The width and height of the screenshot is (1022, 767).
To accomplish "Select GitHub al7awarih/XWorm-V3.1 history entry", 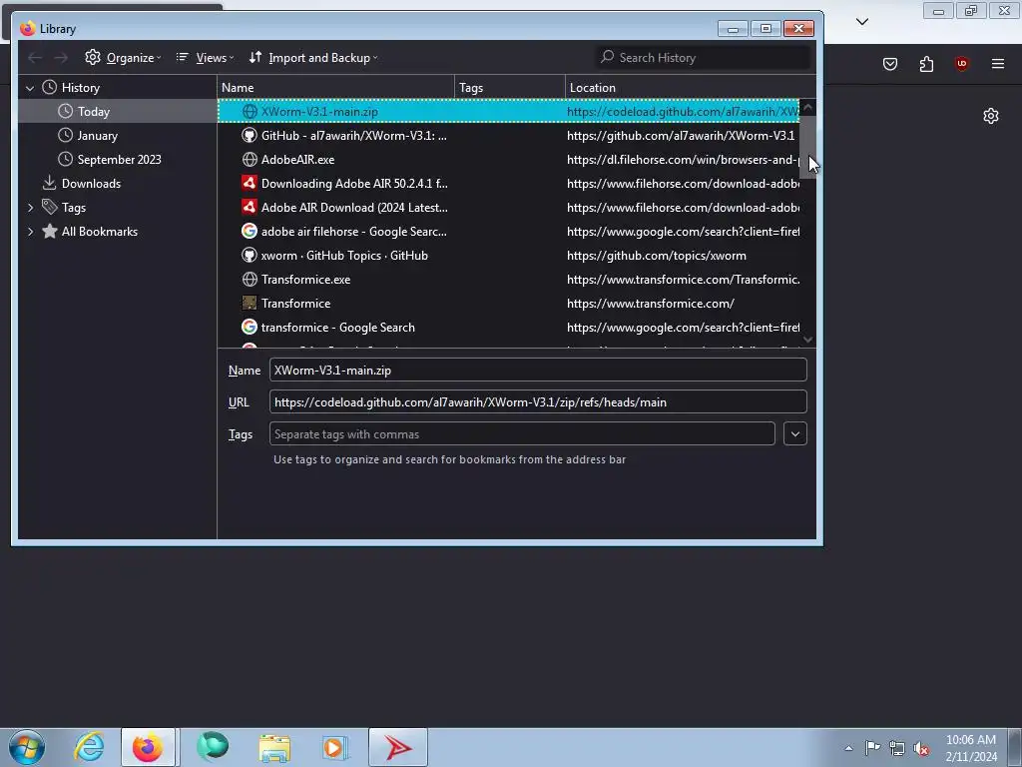I will click(508, 136).
